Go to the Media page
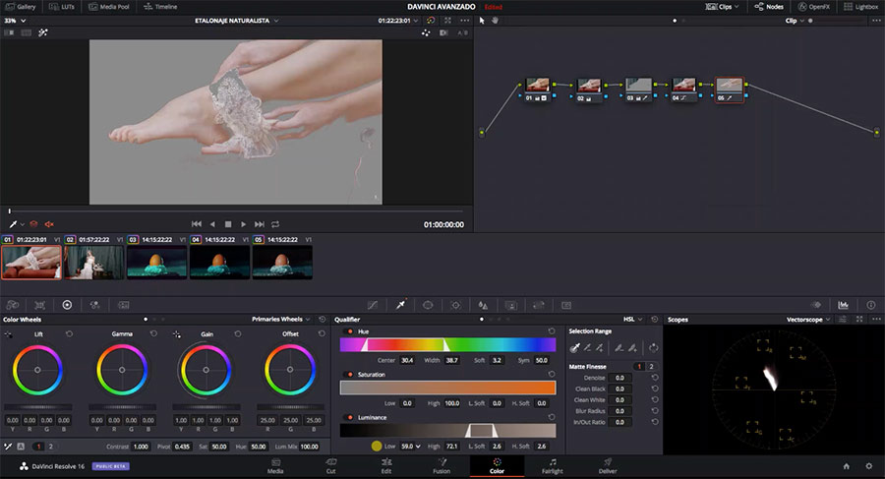Image resolution: width=885 pixels, height=479 pixels. 275,466
